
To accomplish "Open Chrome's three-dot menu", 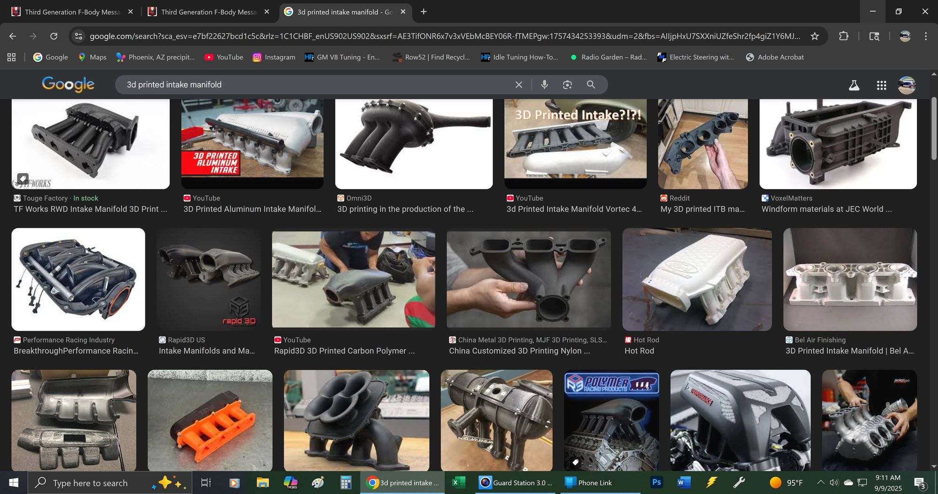I will point(925,36).
